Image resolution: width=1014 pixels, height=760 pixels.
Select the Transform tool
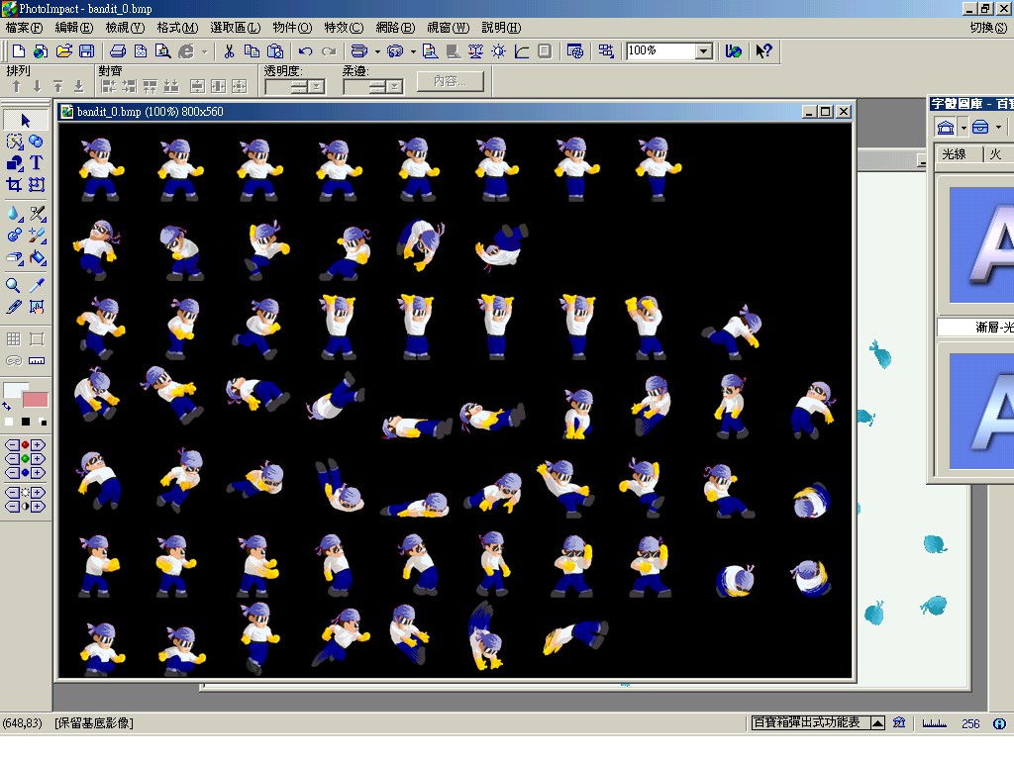[x=37, y=185]
